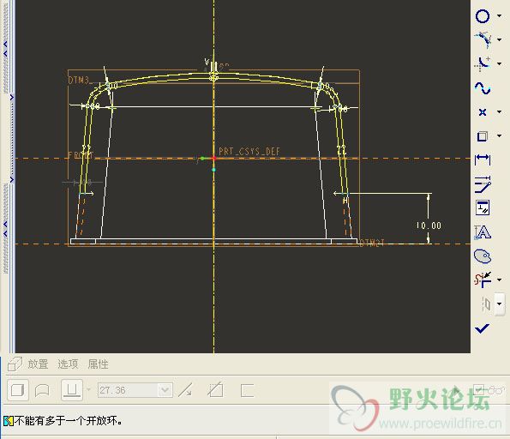The image size is (510, 439).
Task: Expand the Trim tool flyout arrow
Action: pos(500,280)
